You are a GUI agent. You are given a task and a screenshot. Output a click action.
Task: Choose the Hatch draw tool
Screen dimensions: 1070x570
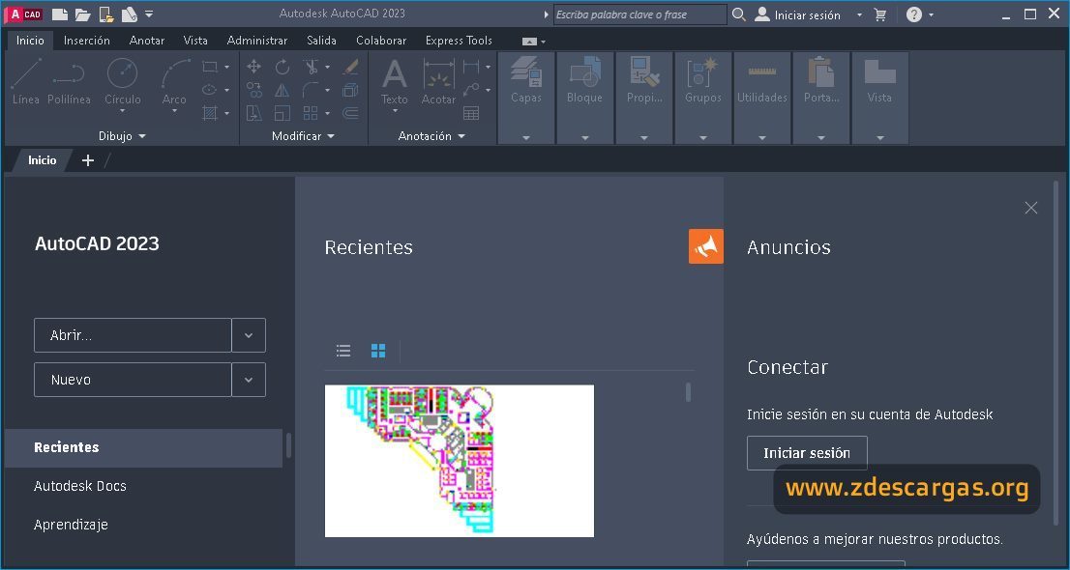210,113
